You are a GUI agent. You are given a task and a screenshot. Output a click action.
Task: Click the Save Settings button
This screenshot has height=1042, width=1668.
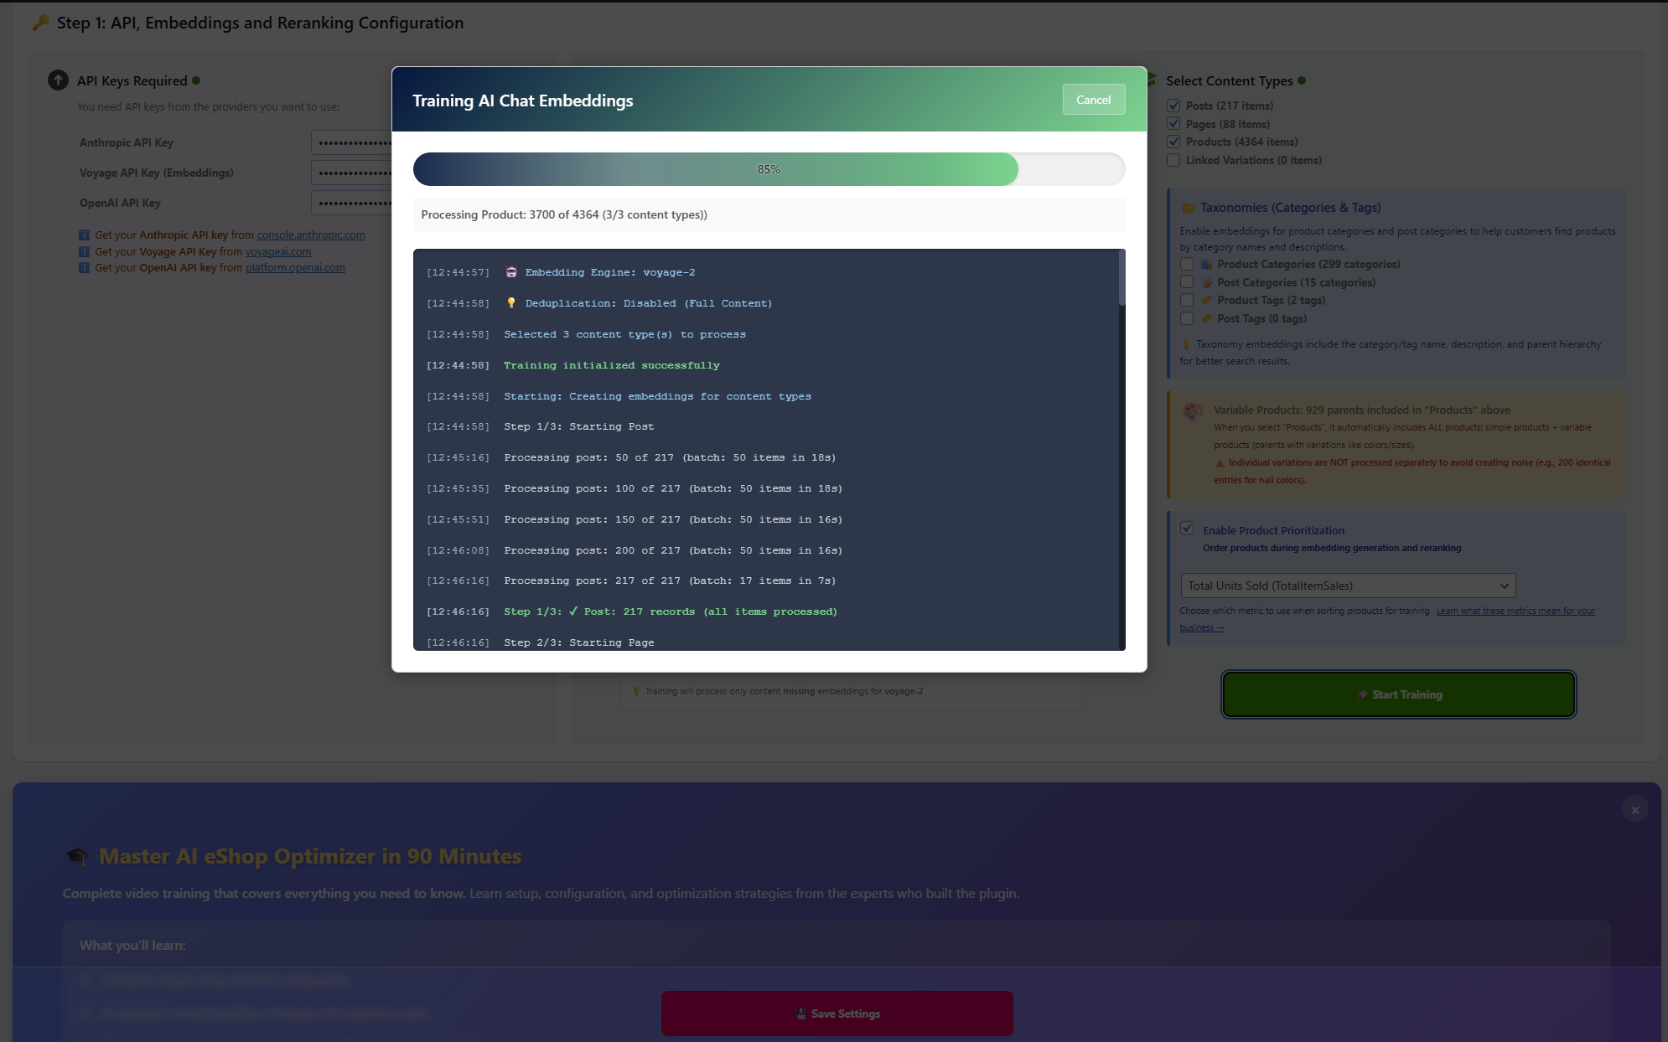[x=837, y=1014]
